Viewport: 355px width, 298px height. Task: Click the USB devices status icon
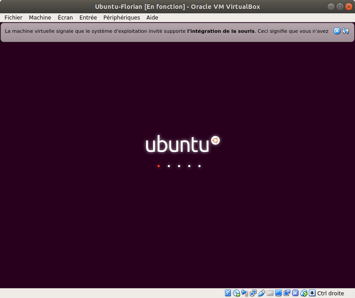point(262,293)
